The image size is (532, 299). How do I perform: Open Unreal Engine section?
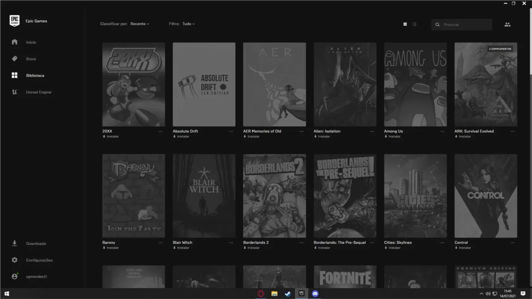39,92
